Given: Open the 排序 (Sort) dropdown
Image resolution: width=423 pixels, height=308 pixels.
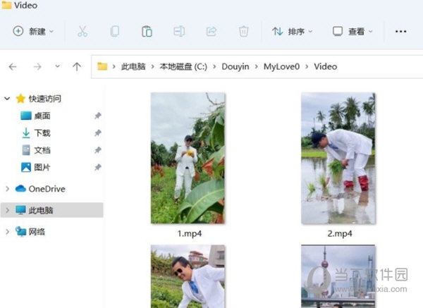Looking at the screenshot, I should point(292,32).
